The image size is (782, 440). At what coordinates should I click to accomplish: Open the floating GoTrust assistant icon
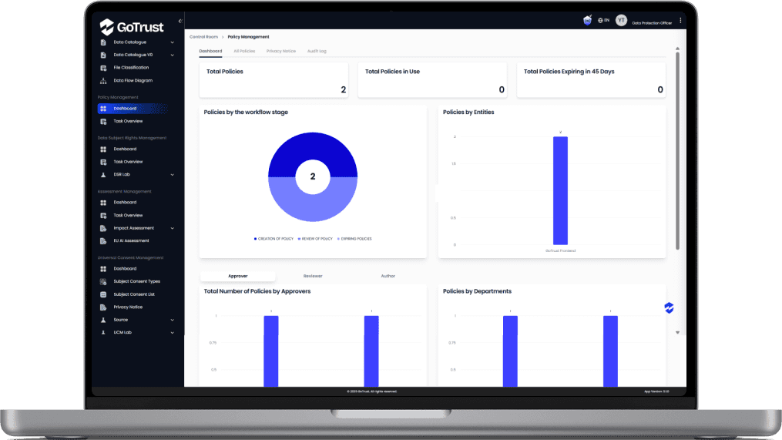[x=669, y=307]
